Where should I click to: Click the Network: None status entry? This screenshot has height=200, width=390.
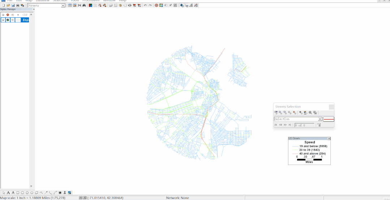tap(177, 198)
